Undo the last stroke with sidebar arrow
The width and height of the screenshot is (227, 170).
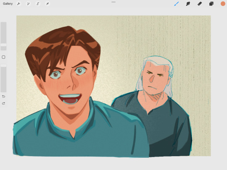coord(3,96)
